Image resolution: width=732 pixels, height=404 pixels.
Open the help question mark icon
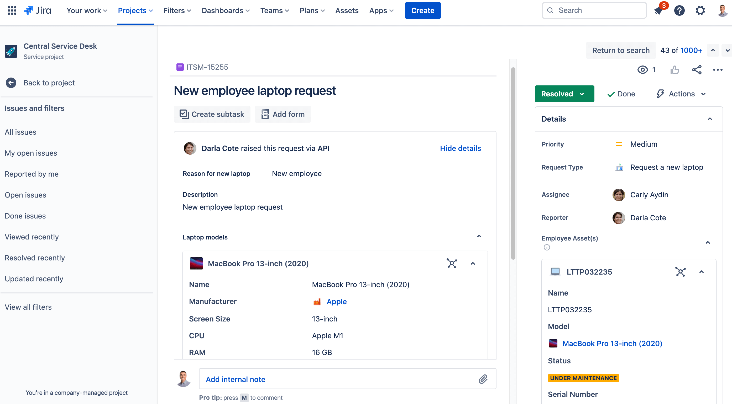(x=679, y=10)
